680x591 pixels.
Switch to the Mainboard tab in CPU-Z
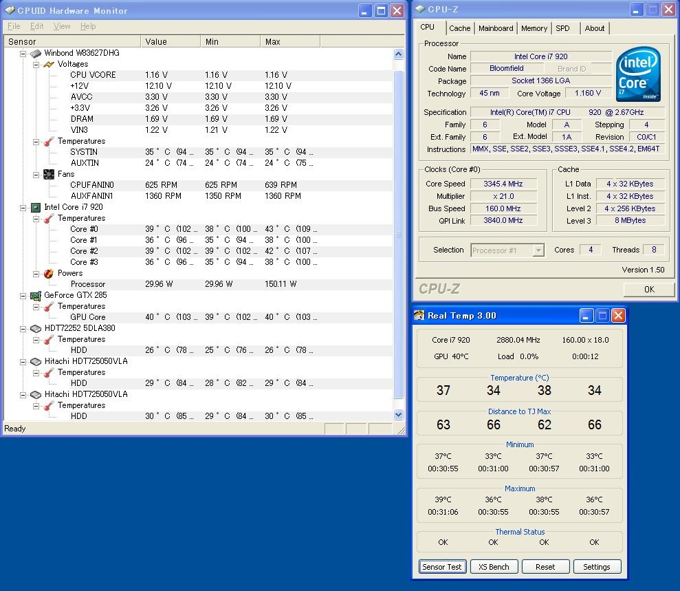tap(496, 28)
